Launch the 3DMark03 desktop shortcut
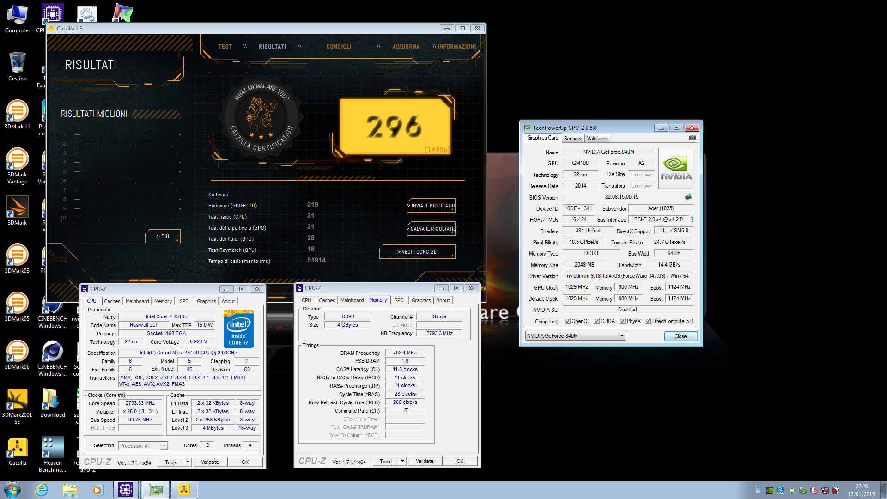The height and width of the screenshot is (499, 887). coord(18,259)
